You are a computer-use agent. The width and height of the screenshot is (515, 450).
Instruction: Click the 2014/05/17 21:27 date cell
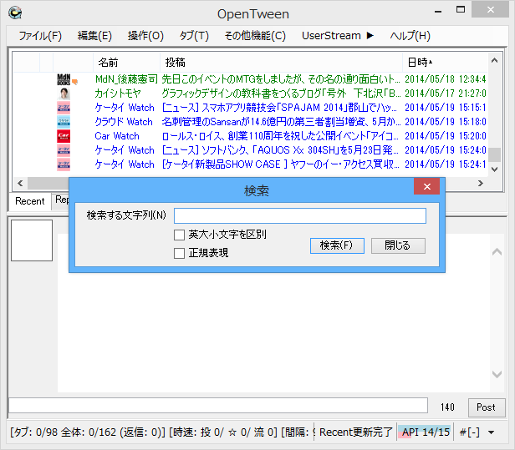tap(445, 94)
